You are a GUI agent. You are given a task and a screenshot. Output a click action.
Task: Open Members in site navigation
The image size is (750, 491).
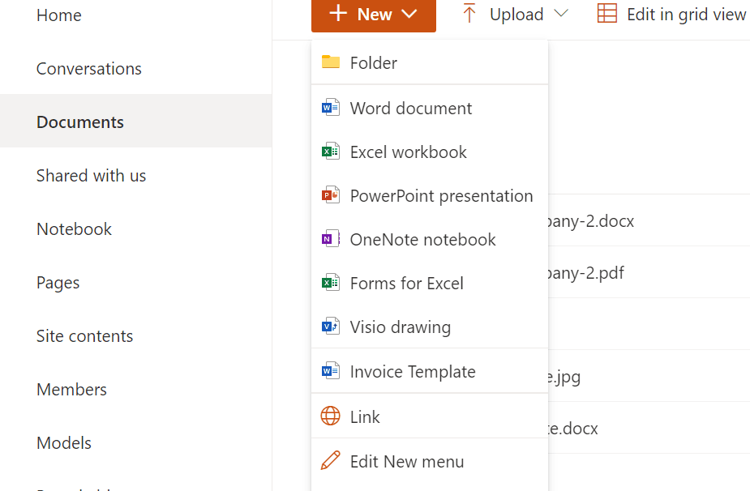click(71, 390)
